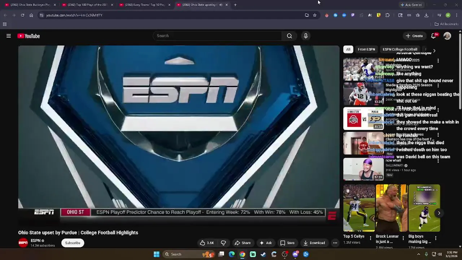Click the search magnifier button
The height and width of the screenshot is (260, 462).
pos(289,36)
